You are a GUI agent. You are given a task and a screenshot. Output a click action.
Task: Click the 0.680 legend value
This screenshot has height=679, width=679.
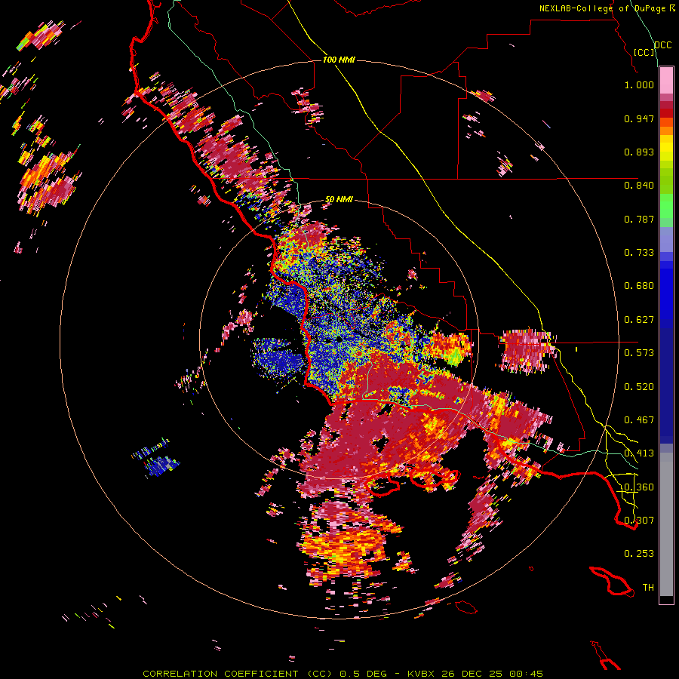click(x=639, y=286)
